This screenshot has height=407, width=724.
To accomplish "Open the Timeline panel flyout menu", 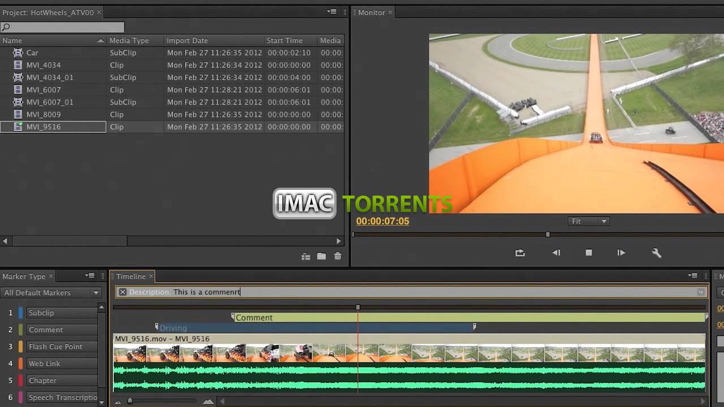I will 693,276.
